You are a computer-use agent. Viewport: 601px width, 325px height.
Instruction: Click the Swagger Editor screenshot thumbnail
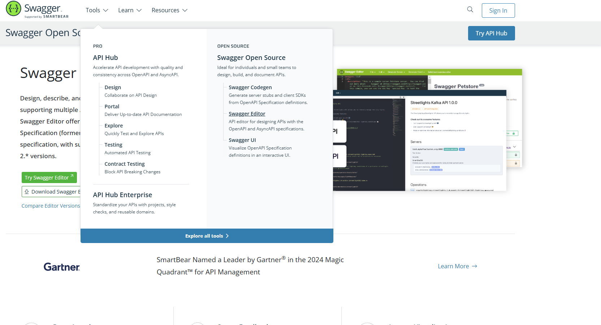pyautogui.click(x=429, y=79)
